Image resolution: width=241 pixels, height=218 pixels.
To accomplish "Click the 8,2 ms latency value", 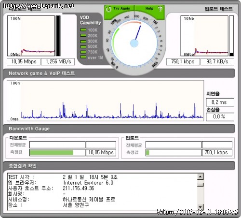I will (x=220, y=102).
